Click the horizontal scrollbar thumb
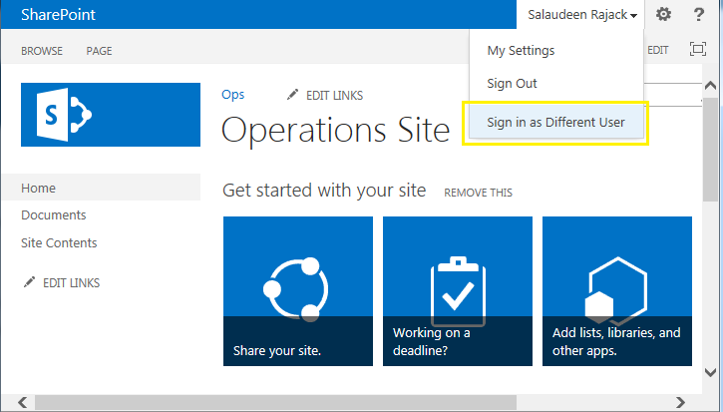The image size is (723, 412). pos(275,402)
